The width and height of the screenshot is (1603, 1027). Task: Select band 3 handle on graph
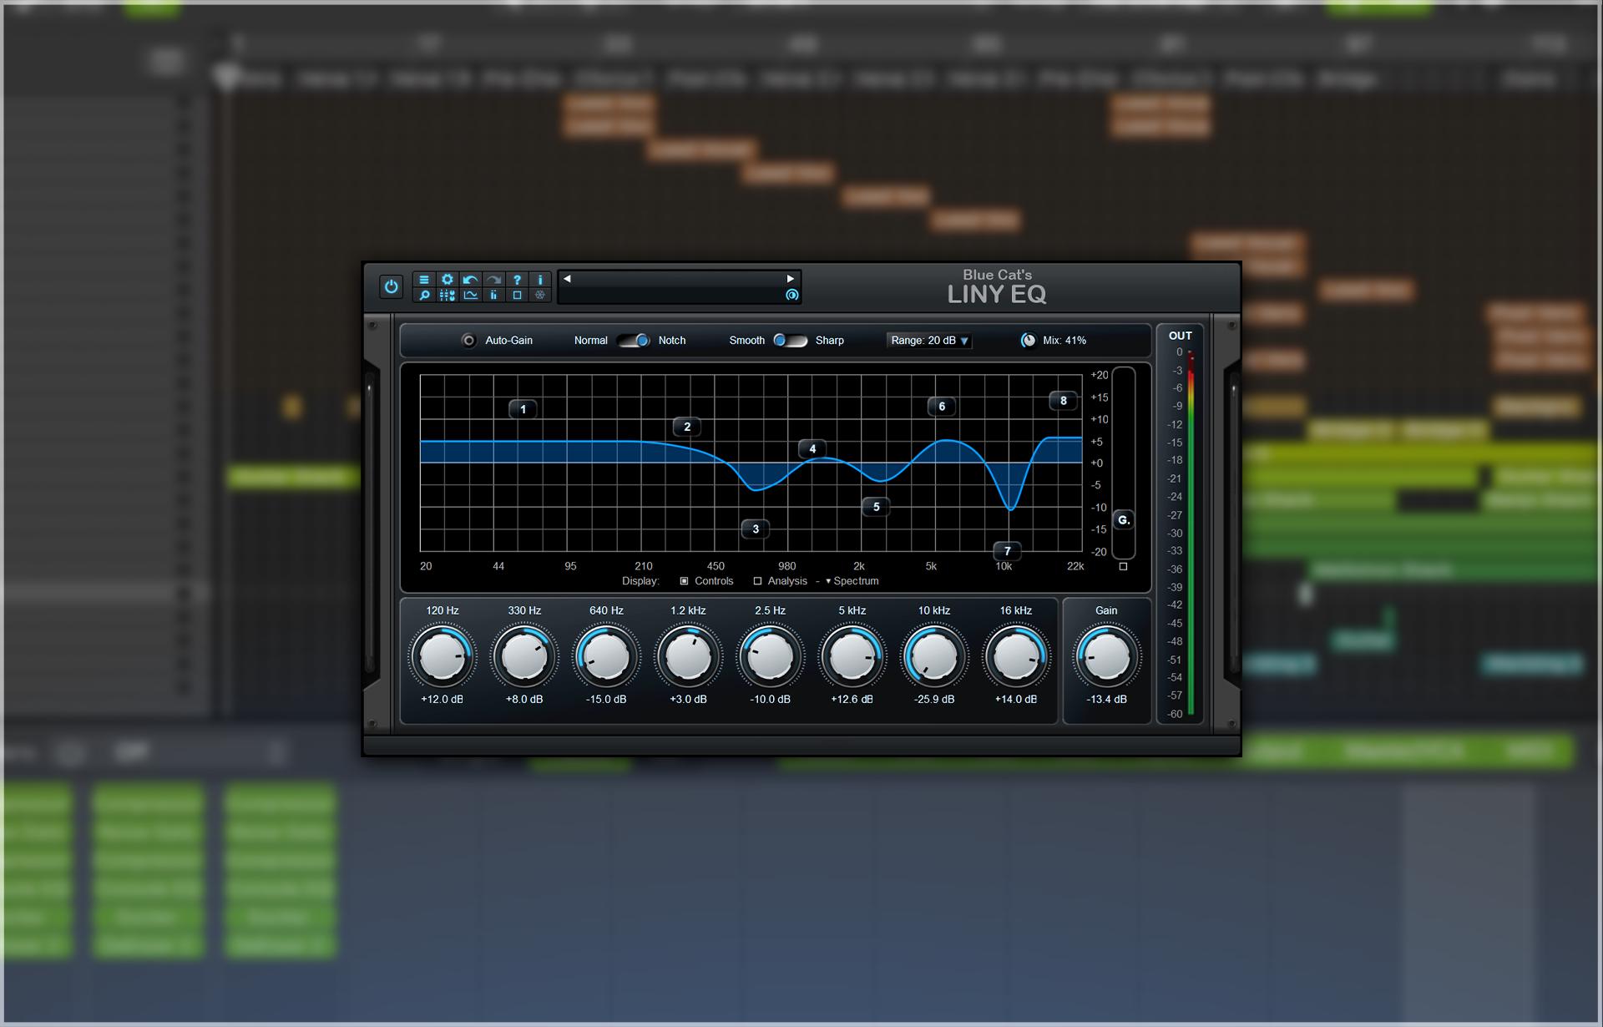(x=756, y=529)
